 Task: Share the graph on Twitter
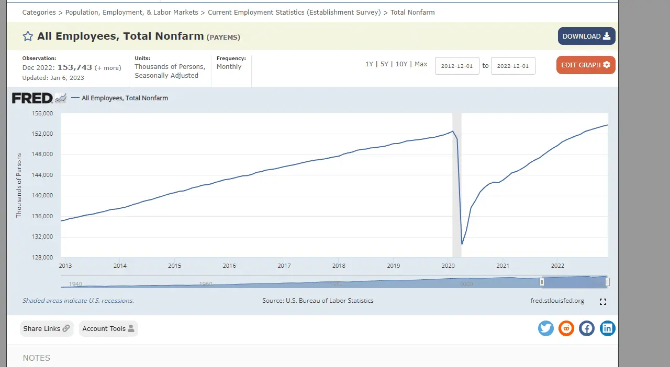click(545, 328)
